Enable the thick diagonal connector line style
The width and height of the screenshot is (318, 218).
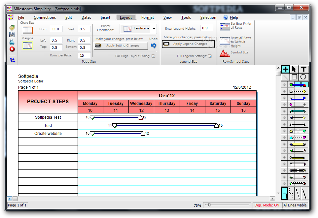click(x=304, y=193)
